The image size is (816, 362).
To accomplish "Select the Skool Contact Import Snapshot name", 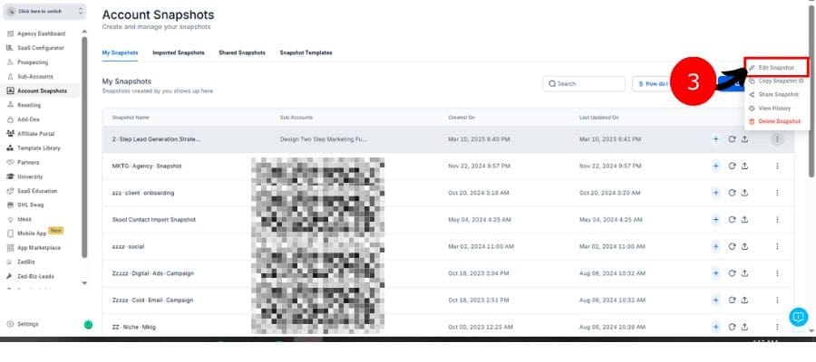I will (x=153, y=220).
